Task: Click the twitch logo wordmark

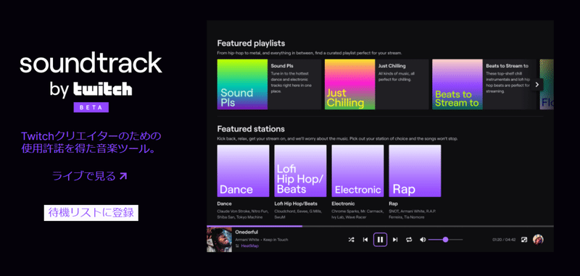Action: [102, 89]
